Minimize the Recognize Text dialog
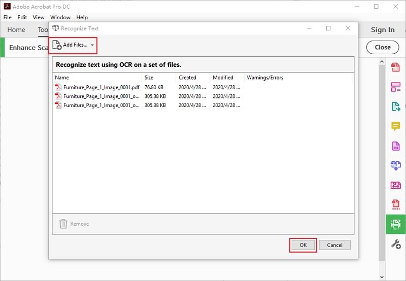This screenshot has width=406, height=281. (309, 28)
